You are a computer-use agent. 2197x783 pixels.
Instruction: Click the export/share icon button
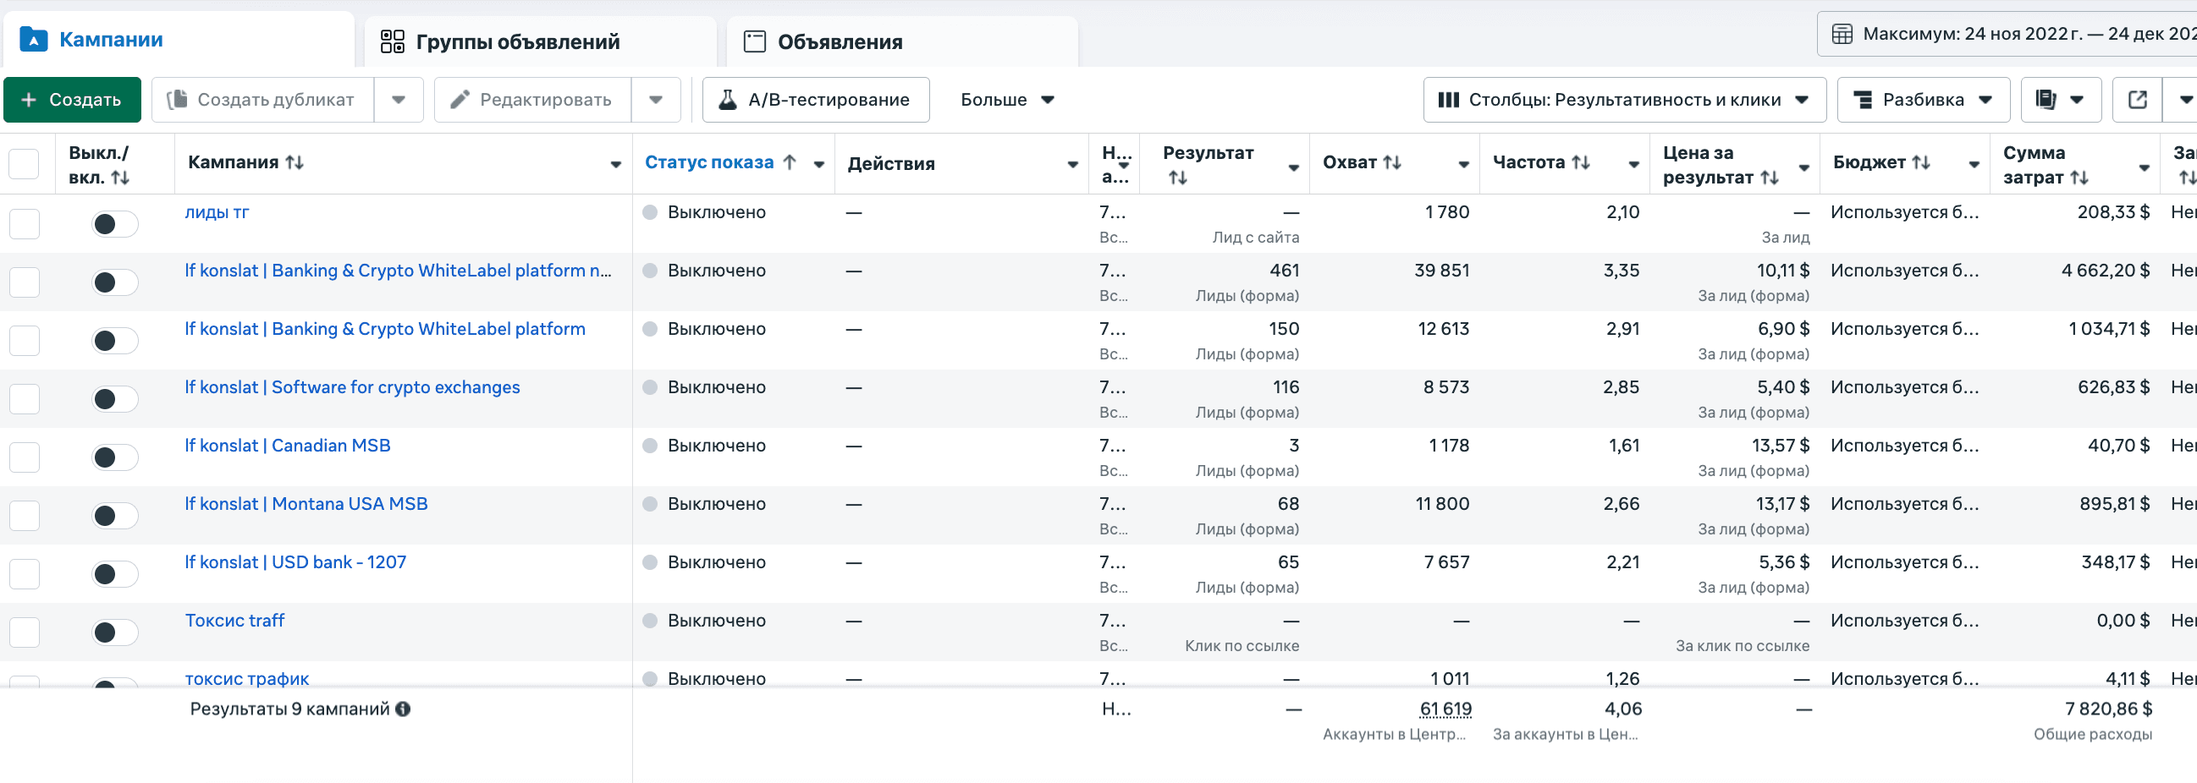coord(2137,100)
